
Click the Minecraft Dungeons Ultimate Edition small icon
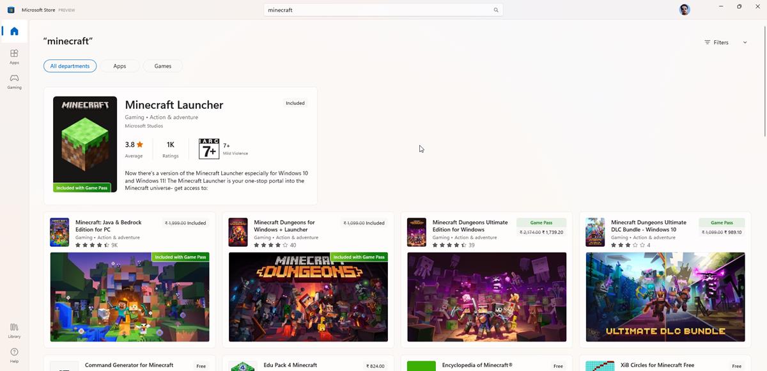click(416, 232)
